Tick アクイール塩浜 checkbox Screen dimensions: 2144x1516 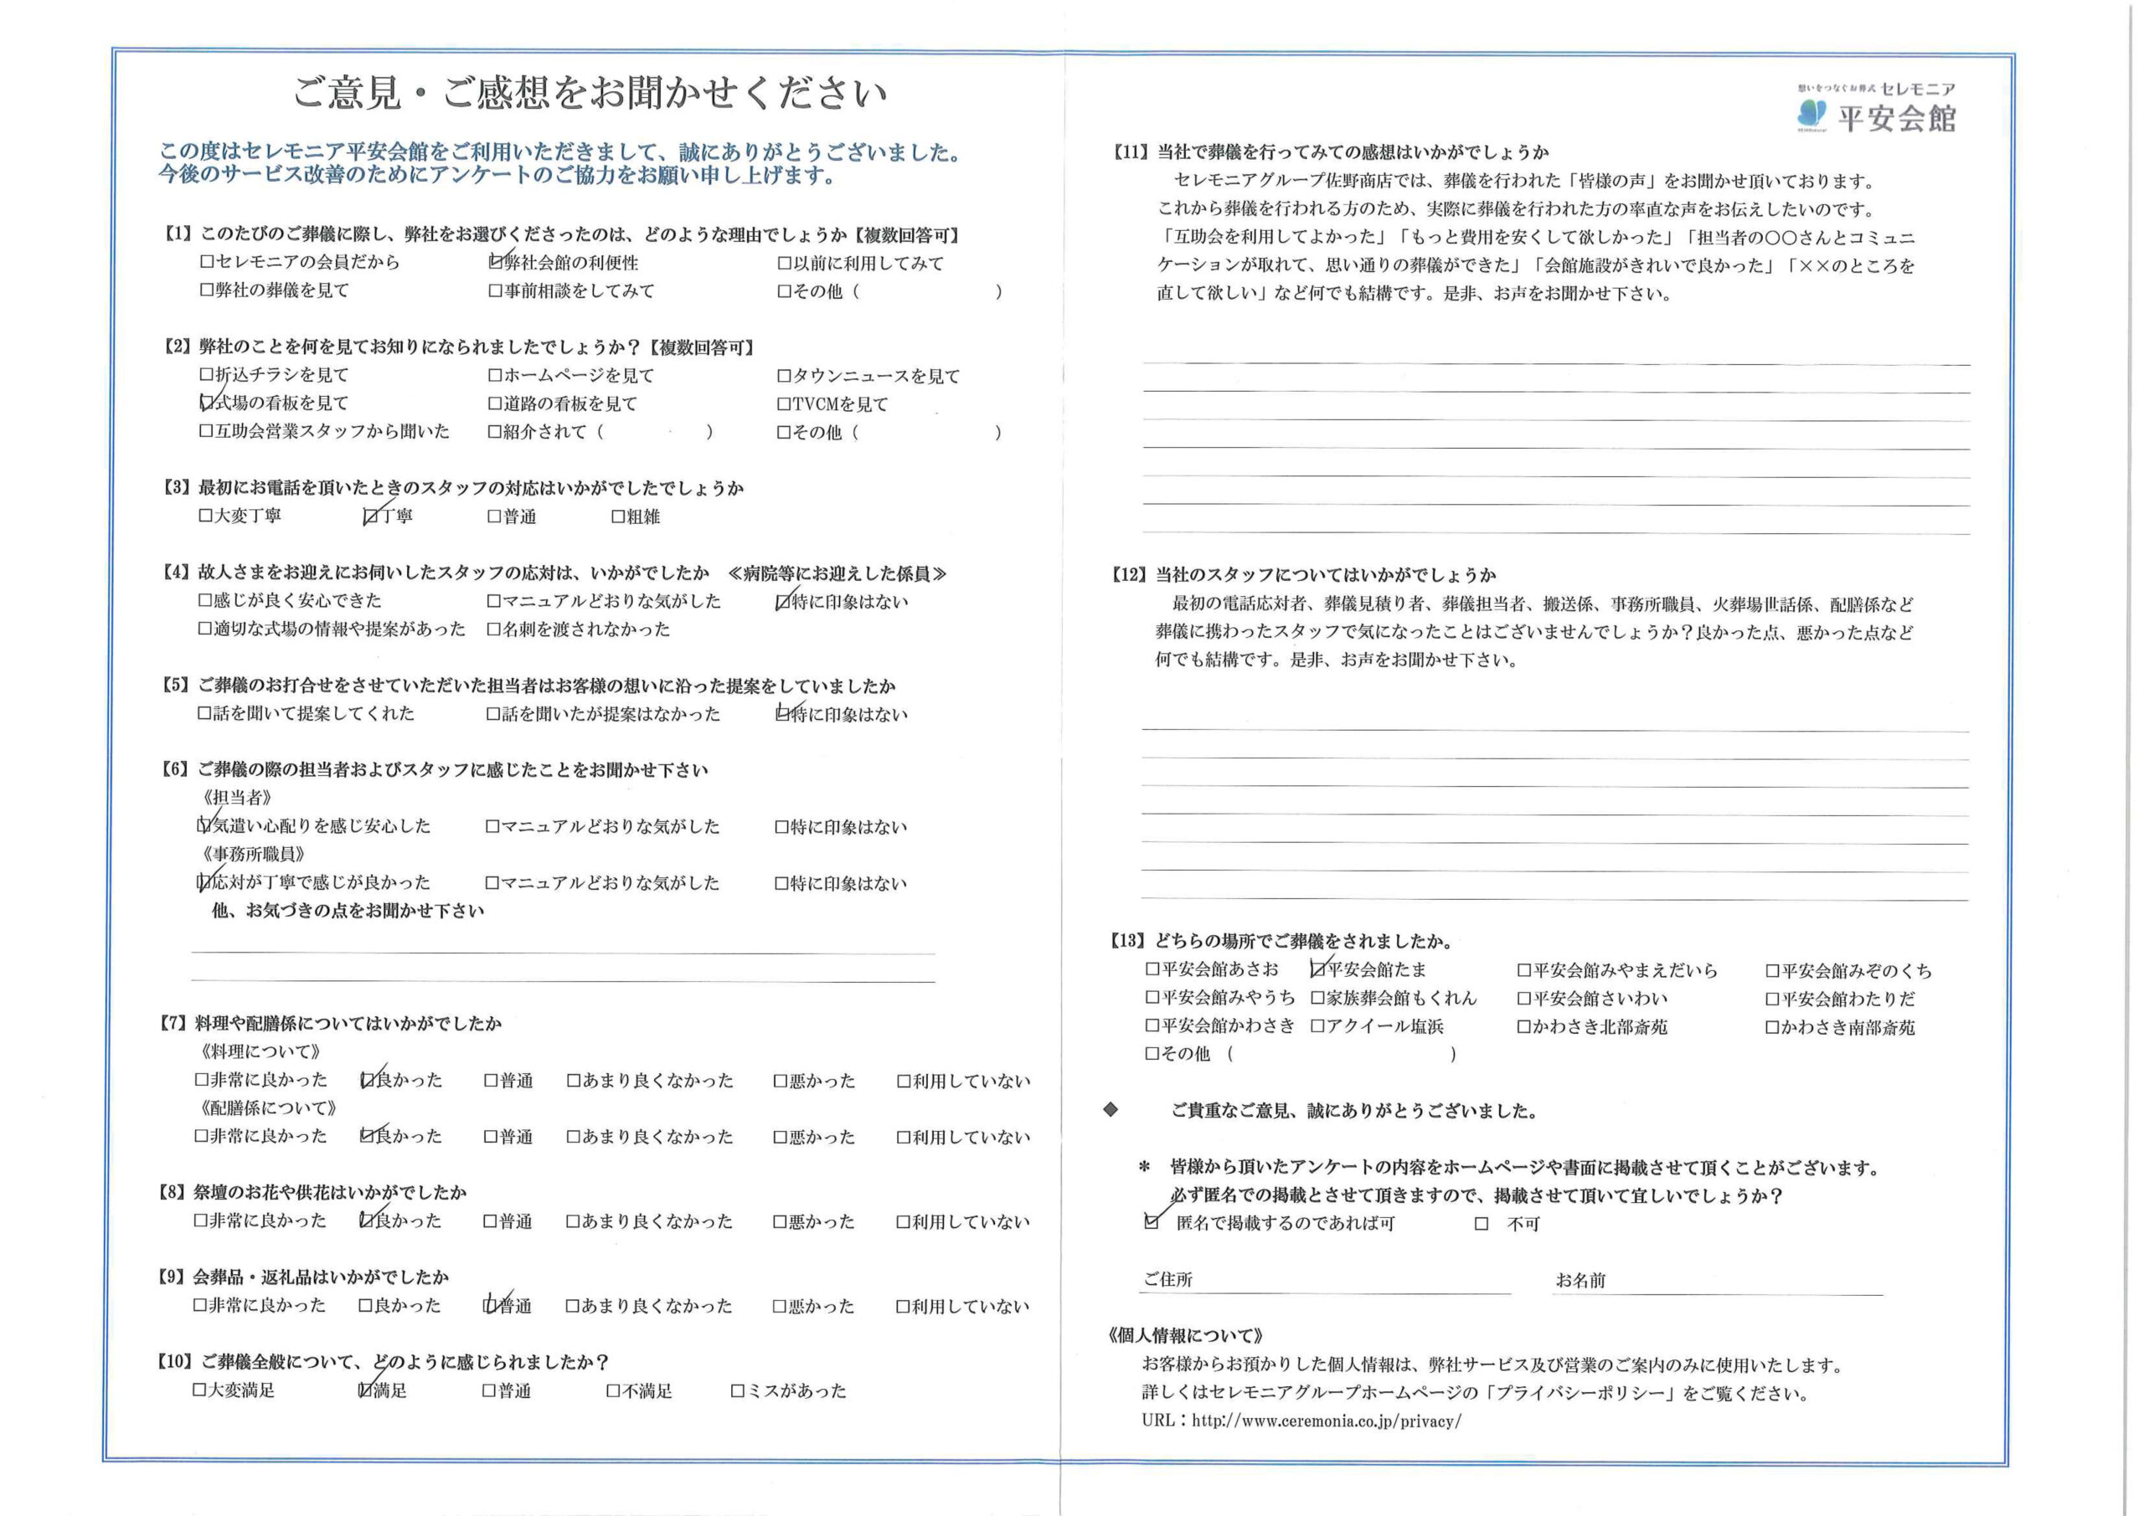pos(1318,1027)
